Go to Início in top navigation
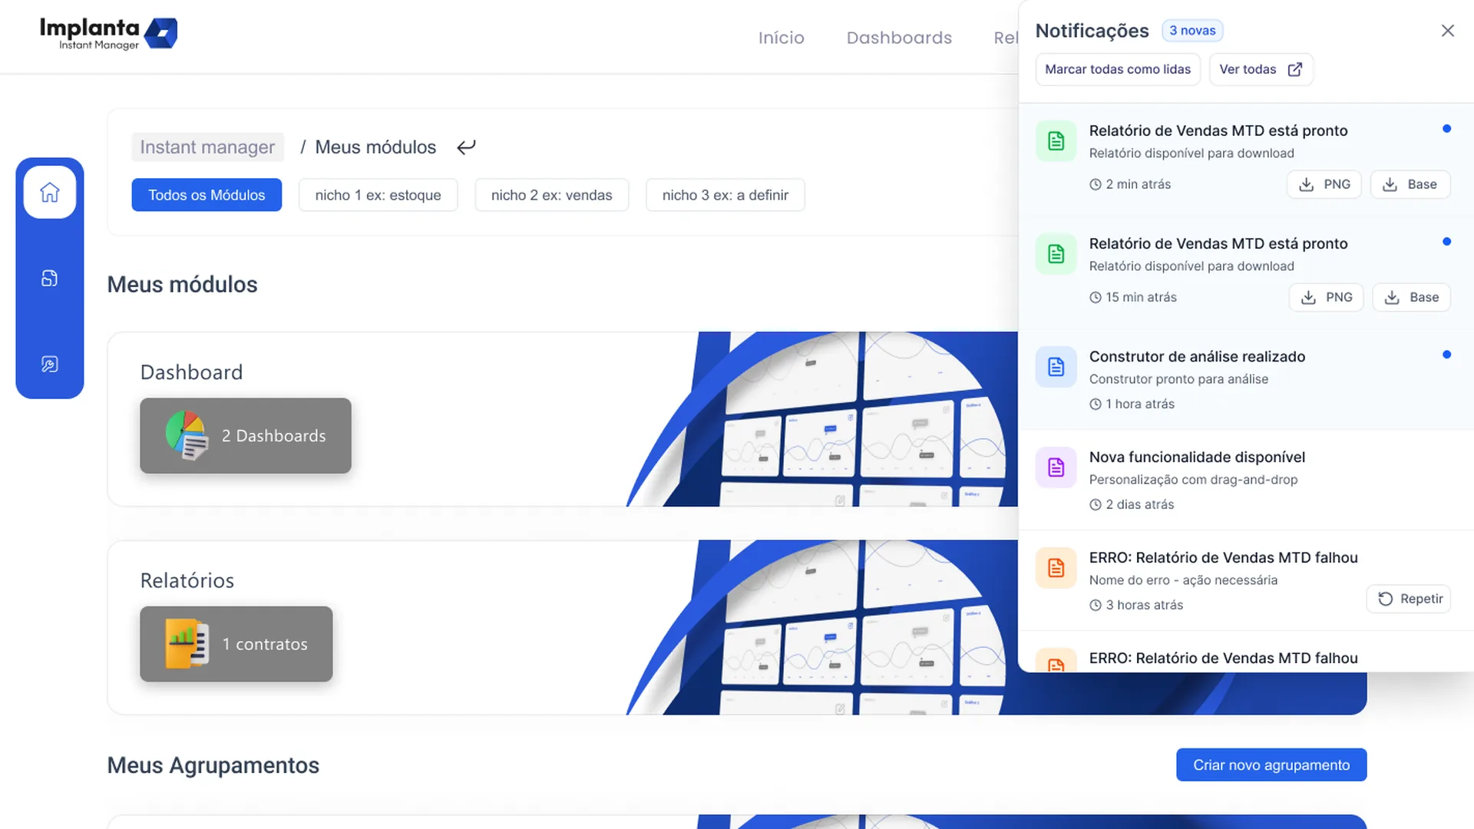 (x=781, y=38)
